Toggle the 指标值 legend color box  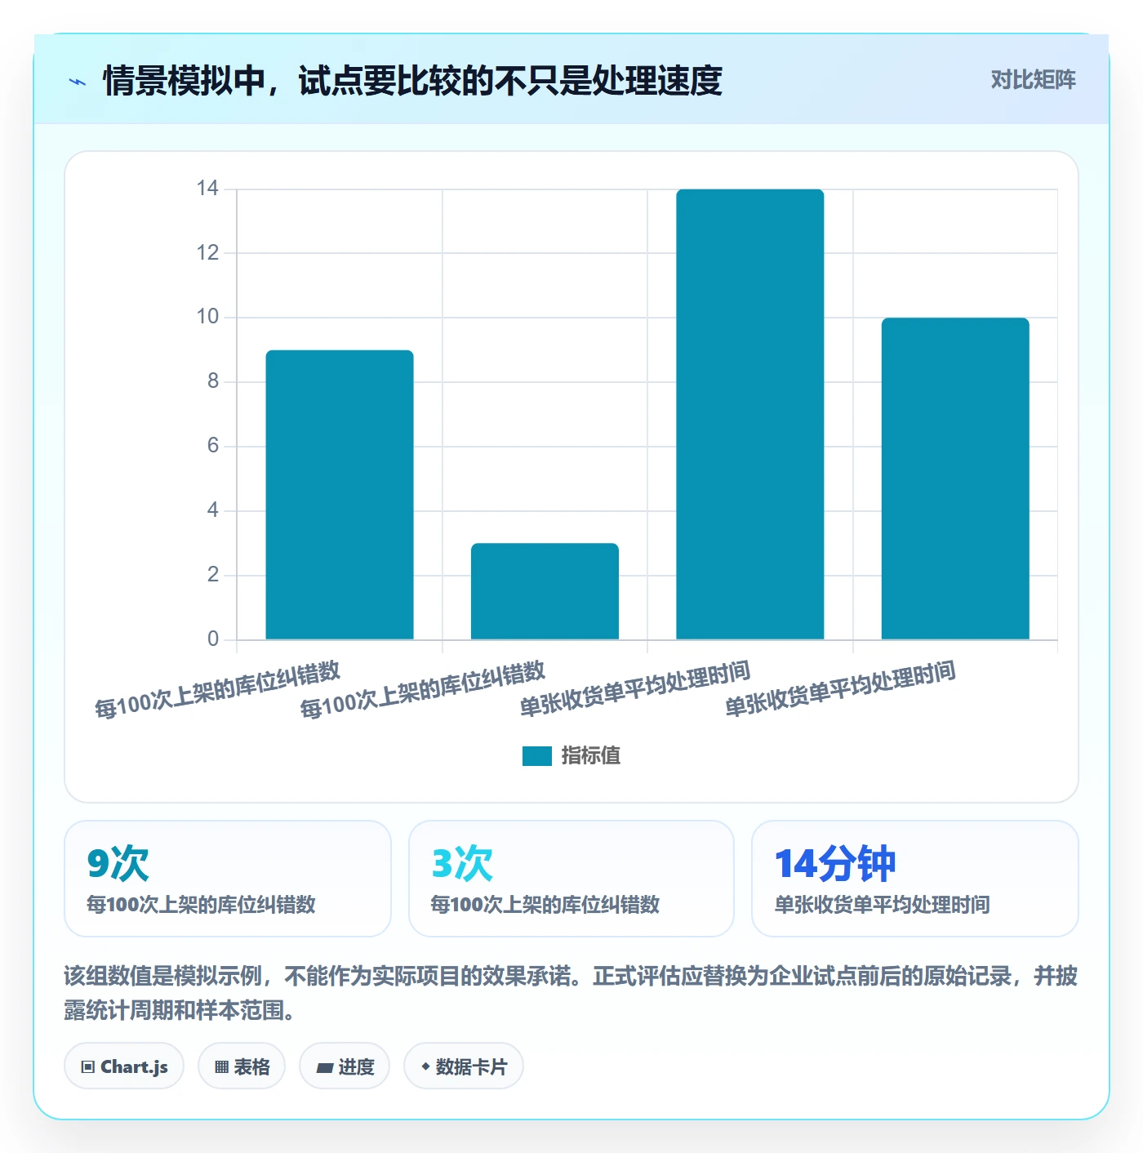tap(537, 756)
